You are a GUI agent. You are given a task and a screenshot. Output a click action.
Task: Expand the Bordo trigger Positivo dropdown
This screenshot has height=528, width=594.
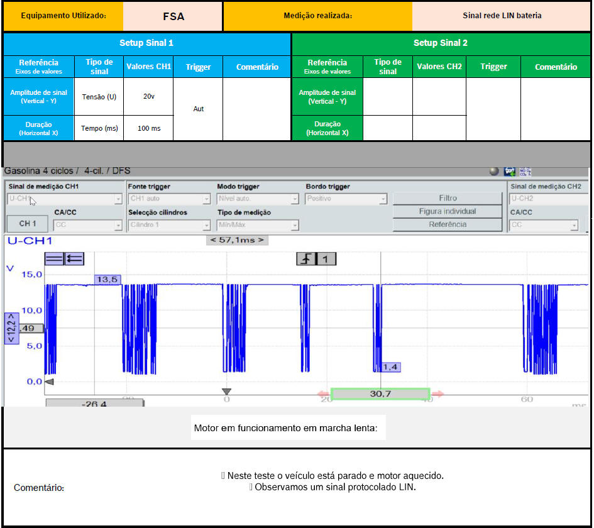coord(346,199)
